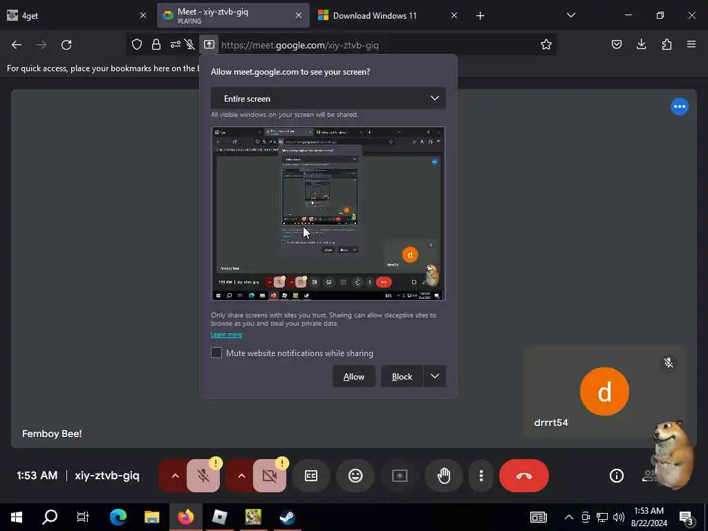
Task: Open Task View on taskbar
Action: tap(83, 517)
